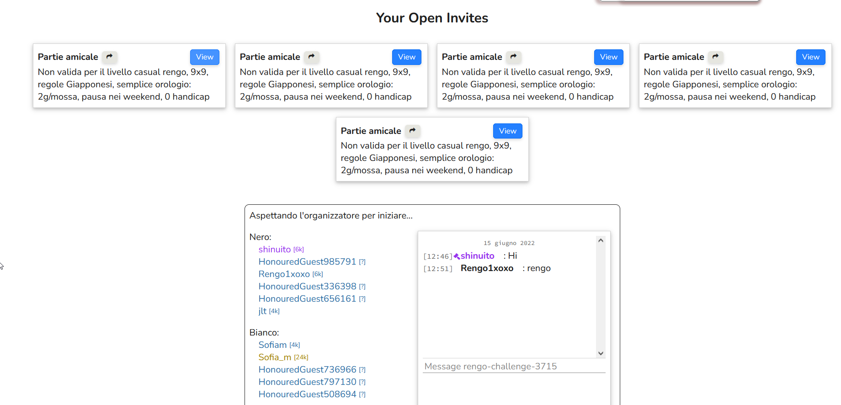
Task: Open shinuito's profile in Nero team list
Action: pyautogui.click(x=274, y=250)
